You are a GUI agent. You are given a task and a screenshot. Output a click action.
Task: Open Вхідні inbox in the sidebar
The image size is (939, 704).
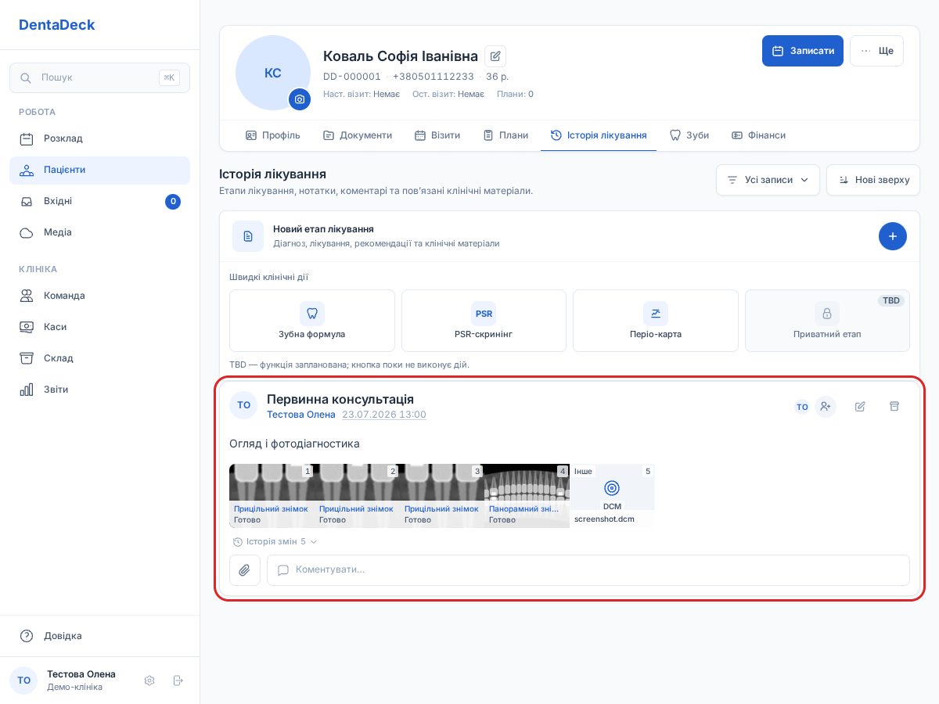[x=99, y=202]
